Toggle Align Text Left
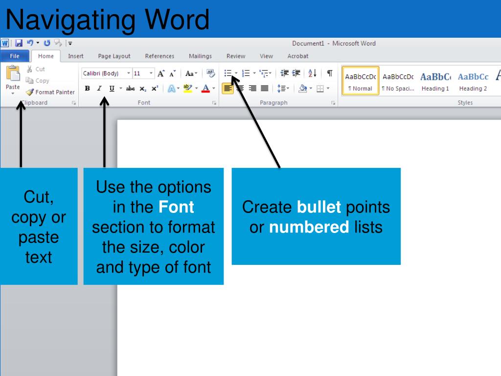501x376 pixels. [228, 88]
